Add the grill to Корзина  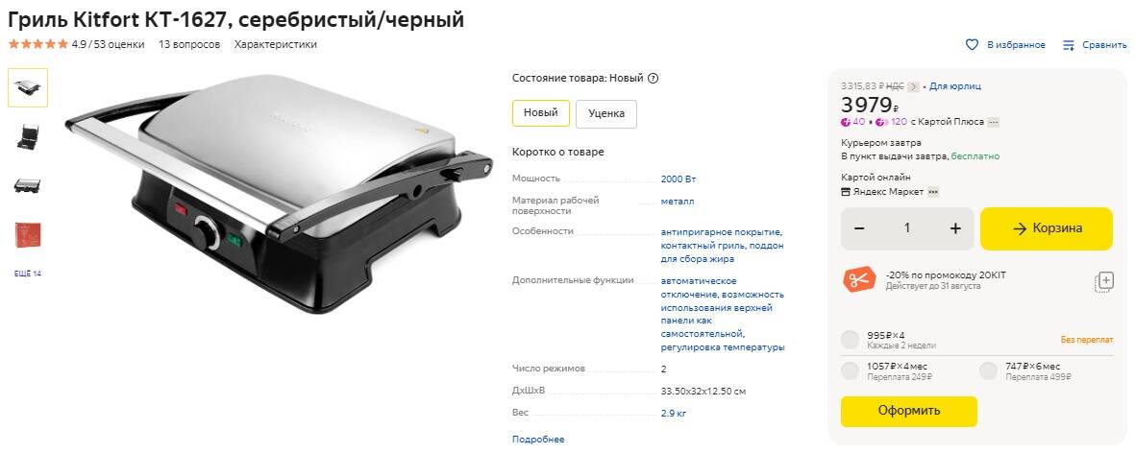pyautogui.click(x=1046, y=228)
